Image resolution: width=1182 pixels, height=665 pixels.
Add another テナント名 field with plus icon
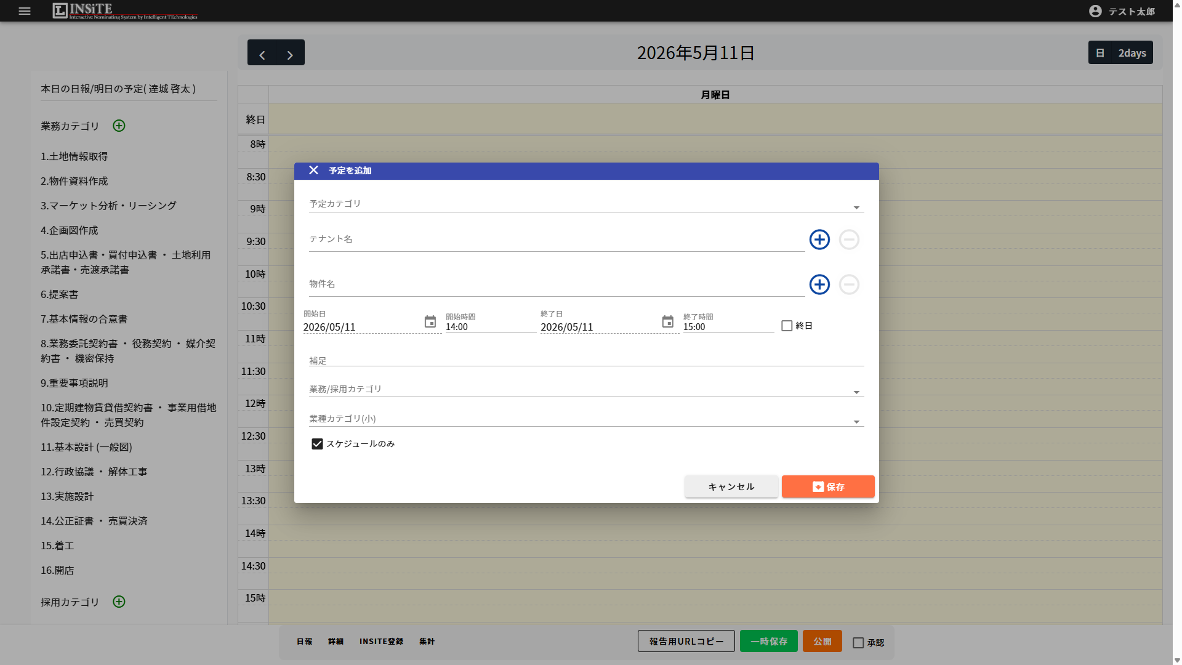pyautogui.click(x=819, y=240)
